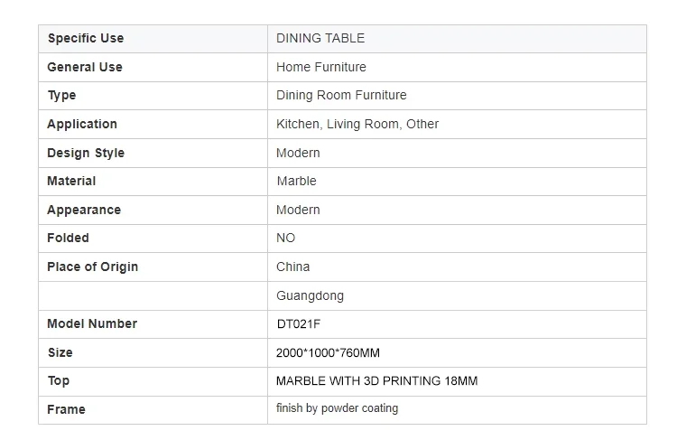Select the 'DINING TABLE' value cell
Image resolution: width=677 pixels, height=440 pixels.
click(320, 38)
